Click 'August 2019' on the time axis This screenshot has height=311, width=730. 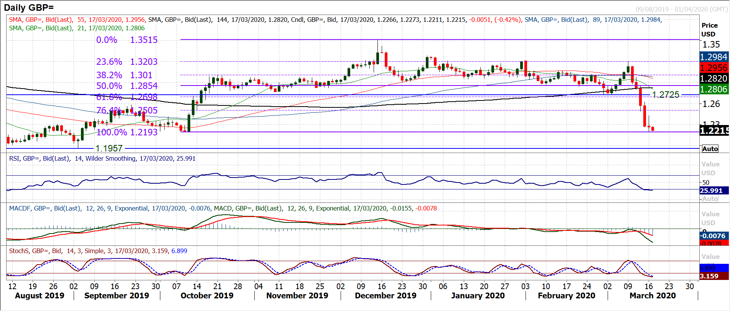pyautogui.click(x=40, y=296)
